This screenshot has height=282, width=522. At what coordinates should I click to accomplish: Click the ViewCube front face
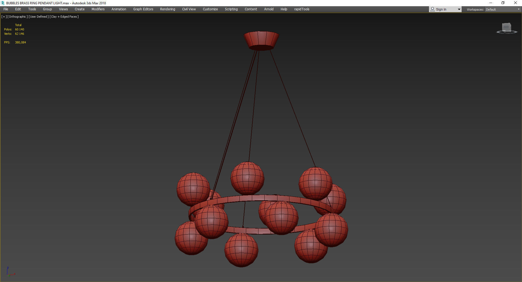506,27
